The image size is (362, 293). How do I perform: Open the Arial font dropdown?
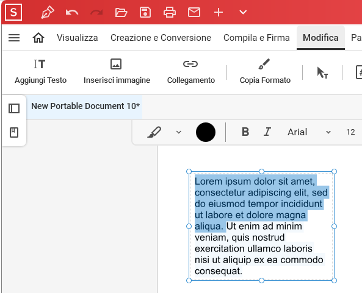309,132
